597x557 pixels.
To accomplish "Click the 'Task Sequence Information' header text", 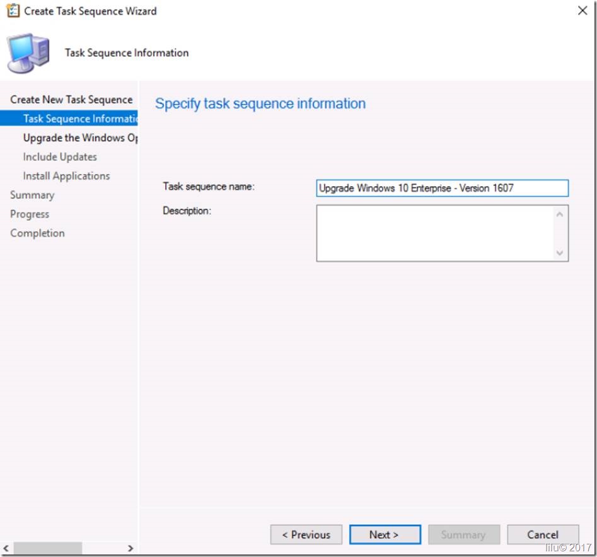I will [127, 52].
